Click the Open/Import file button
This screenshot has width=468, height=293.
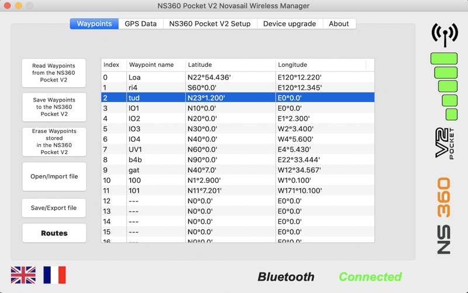(54, 176)
